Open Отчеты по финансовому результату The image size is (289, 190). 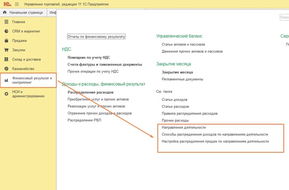[x=96, y=36]
